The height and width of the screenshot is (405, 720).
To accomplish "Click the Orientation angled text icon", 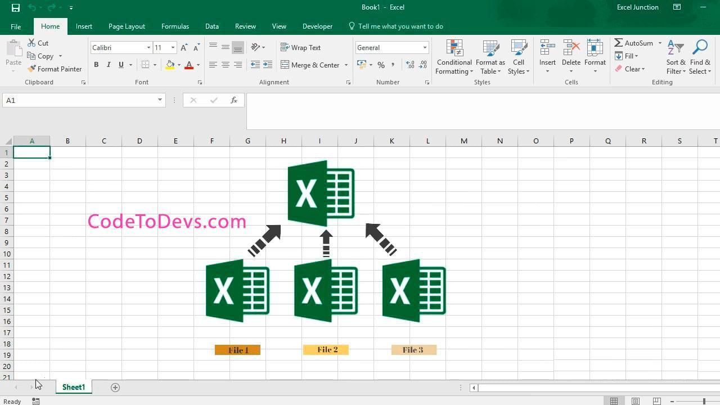I will point(255,47).
